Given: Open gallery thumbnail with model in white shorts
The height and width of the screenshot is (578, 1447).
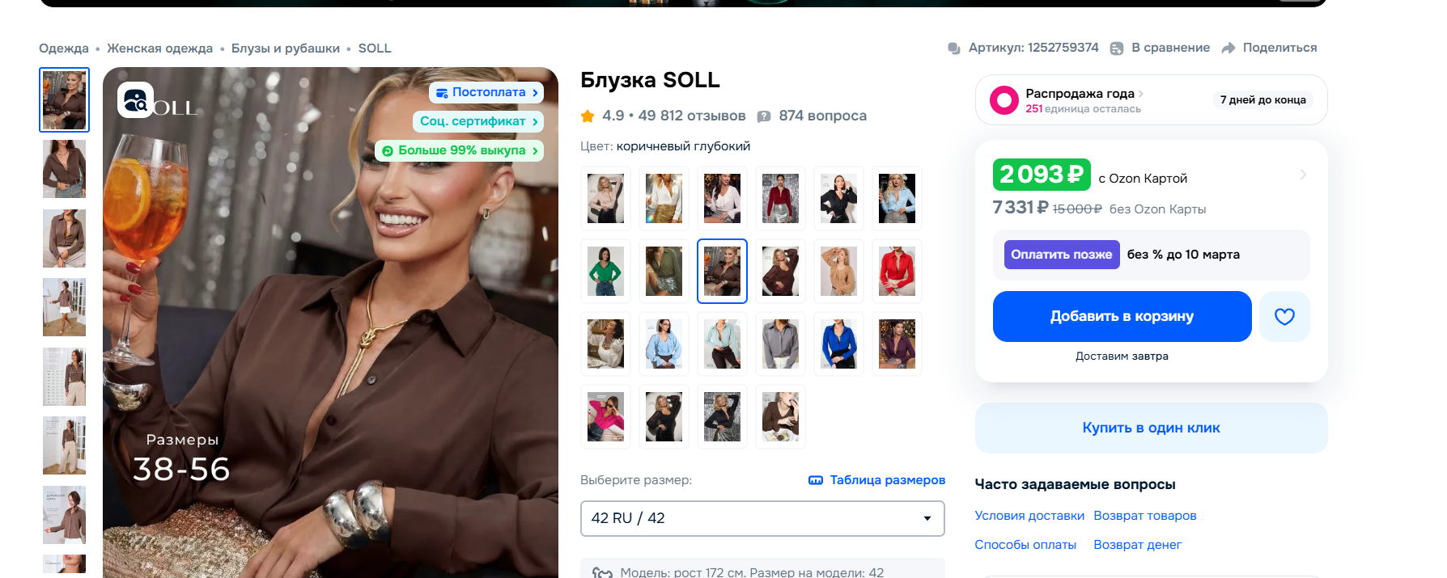Looking at the screenshot, I should pos(64,307).
